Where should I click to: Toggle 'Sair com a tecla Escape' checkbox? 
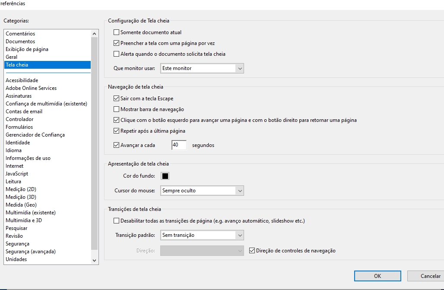click(116, 99)
